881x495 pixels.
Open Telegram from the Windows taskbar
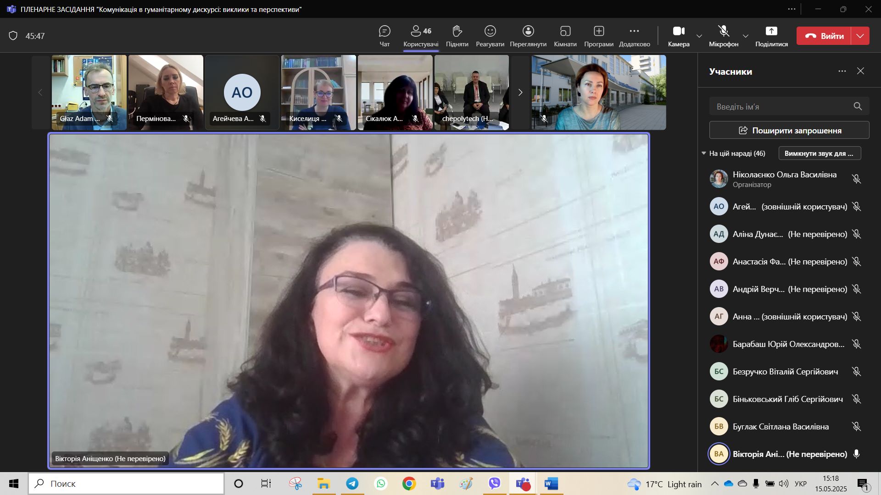pyautogui.click(x=352, y=484)
